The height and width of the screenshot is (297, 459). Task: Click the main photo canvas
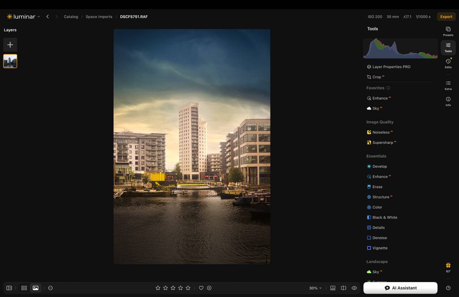tap(192, 146)
